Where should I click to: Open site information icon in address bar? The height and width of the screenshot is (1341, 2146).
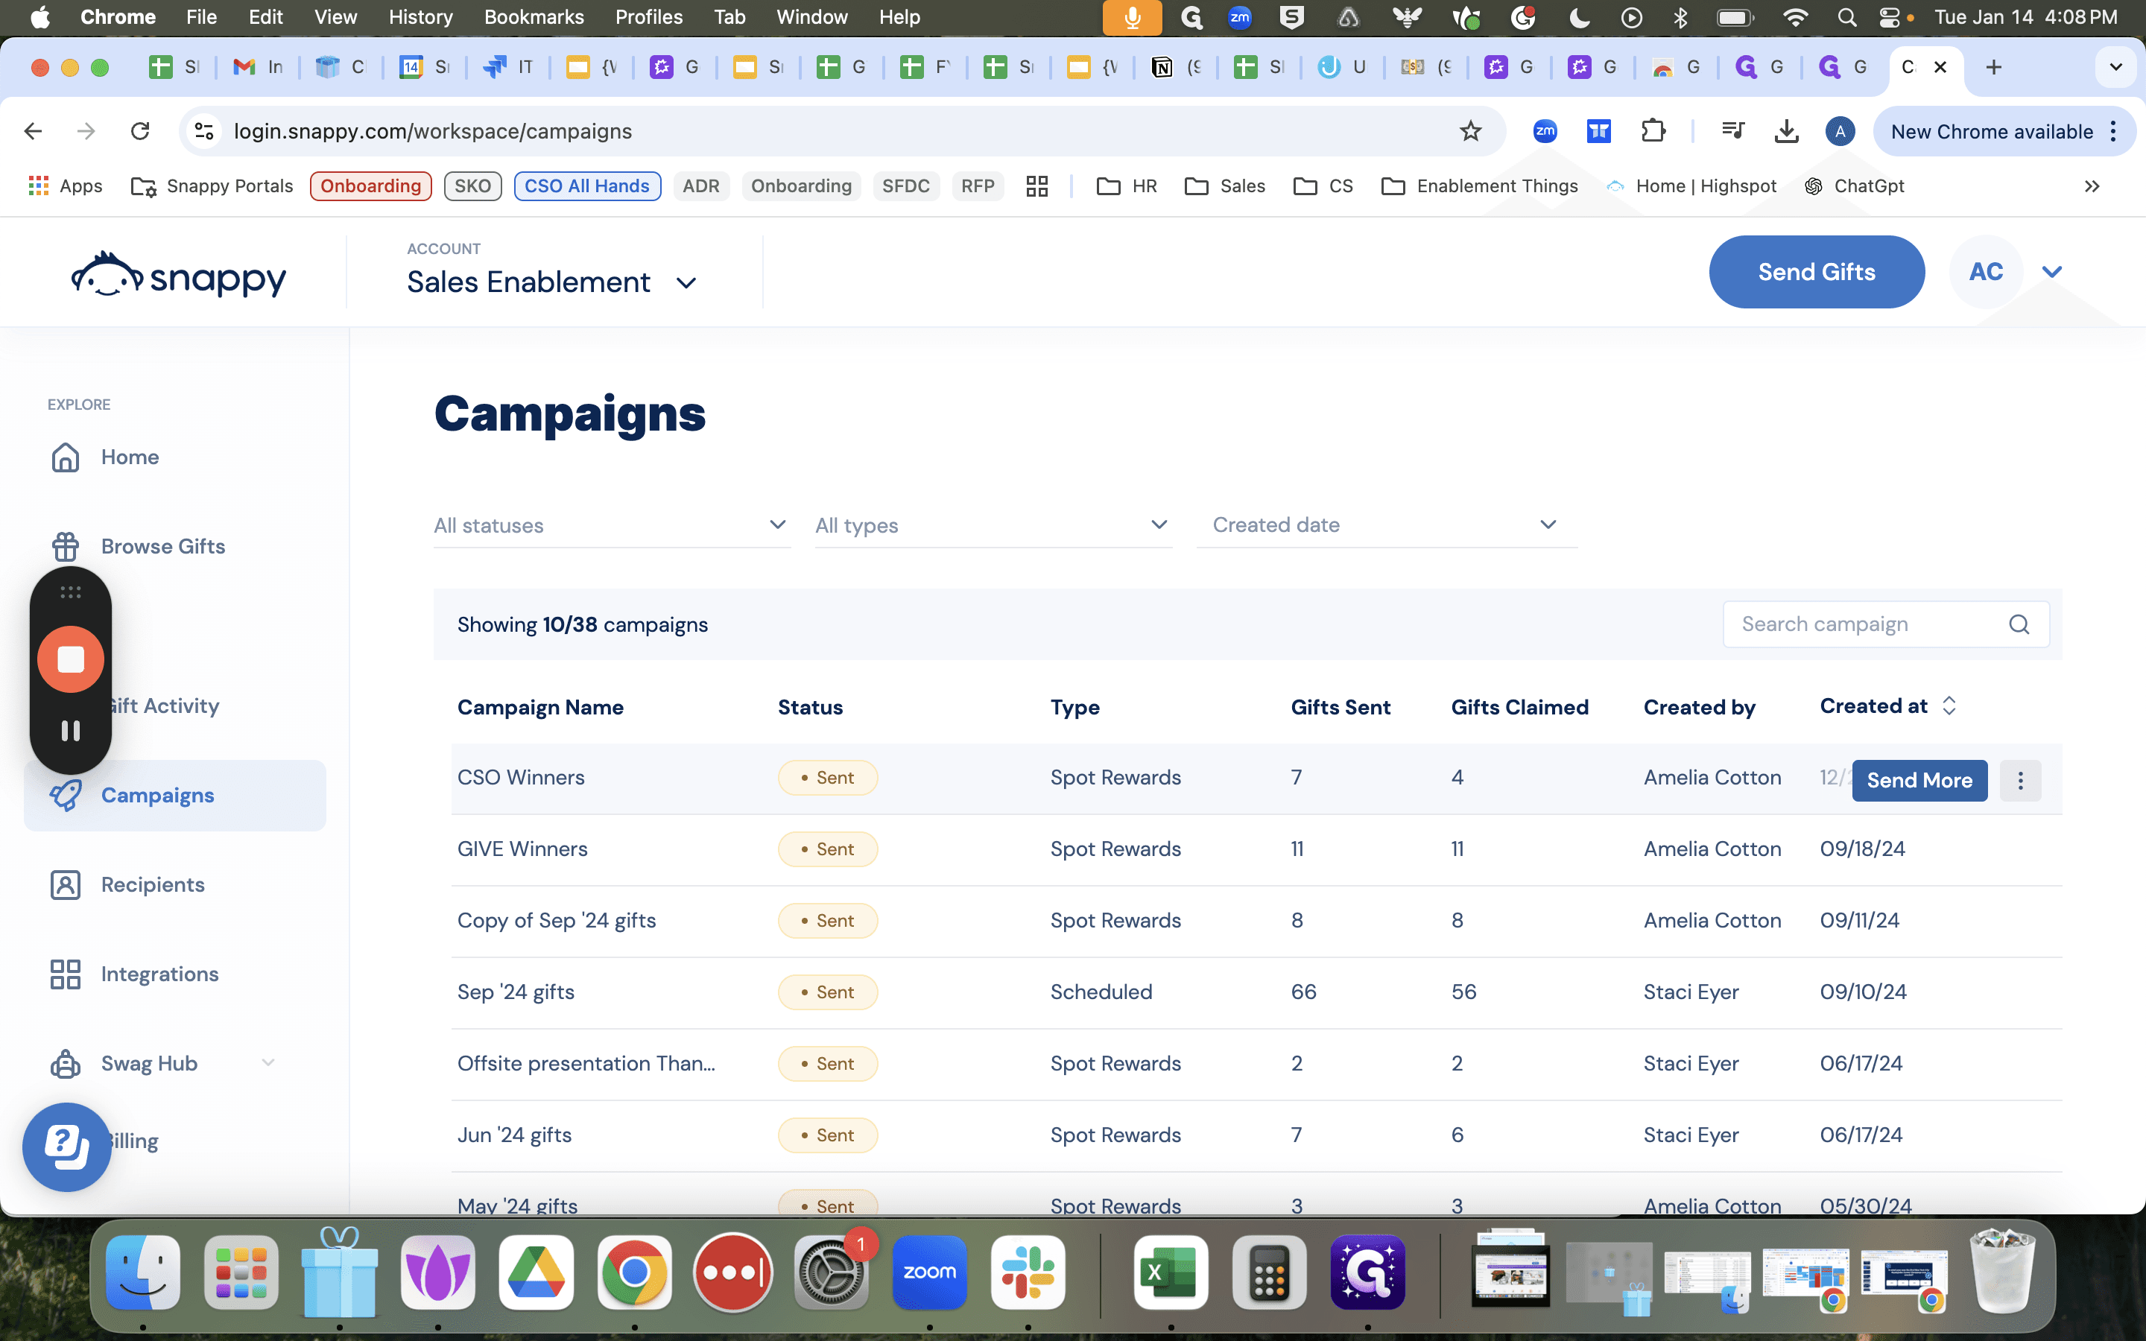coord(204,131)
